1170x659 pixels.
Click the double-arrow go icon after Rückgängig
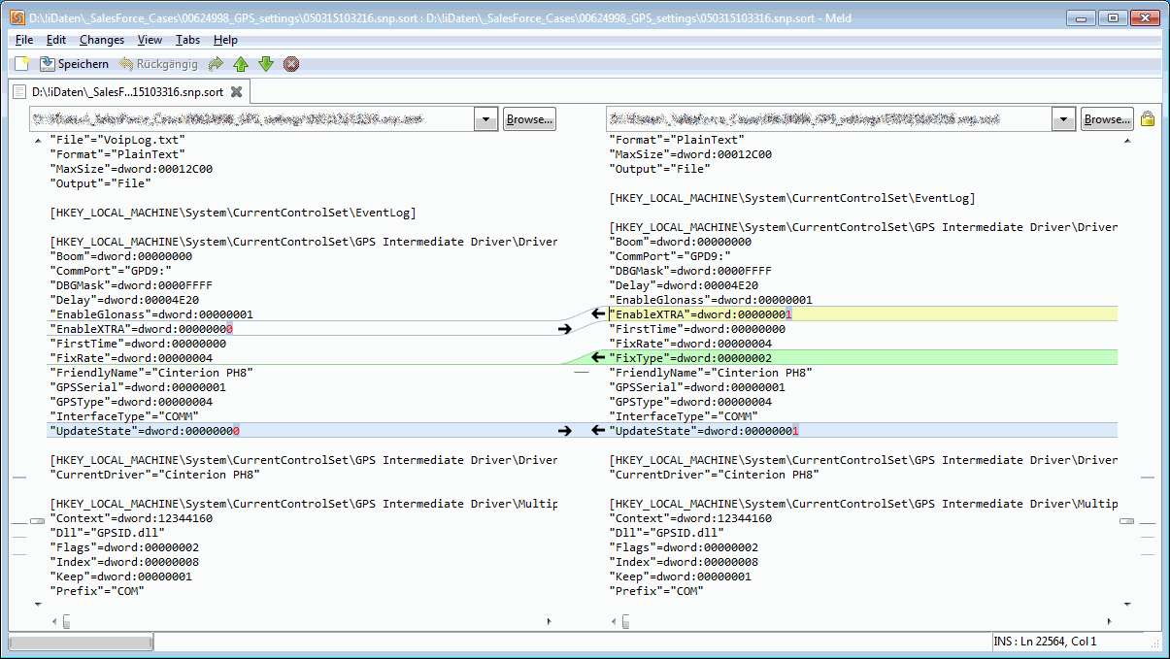point(215,63)
